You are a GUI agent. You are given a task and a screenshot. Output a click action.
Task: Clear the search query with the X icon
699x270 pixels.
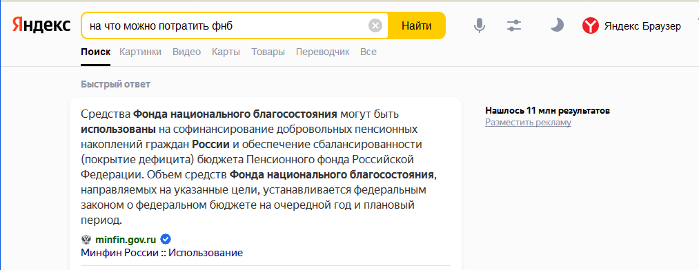[375, 25]
